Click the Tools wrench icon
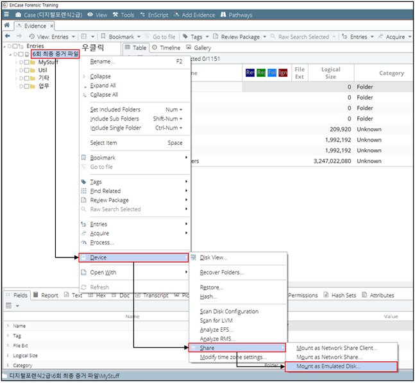415x383 pixels. point(115,15)
